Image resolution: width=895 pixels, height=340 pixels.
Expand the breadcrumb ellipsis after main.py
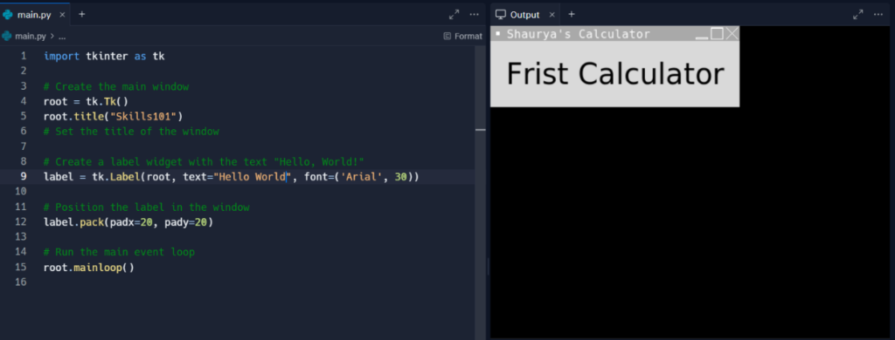tap(62, 37)
